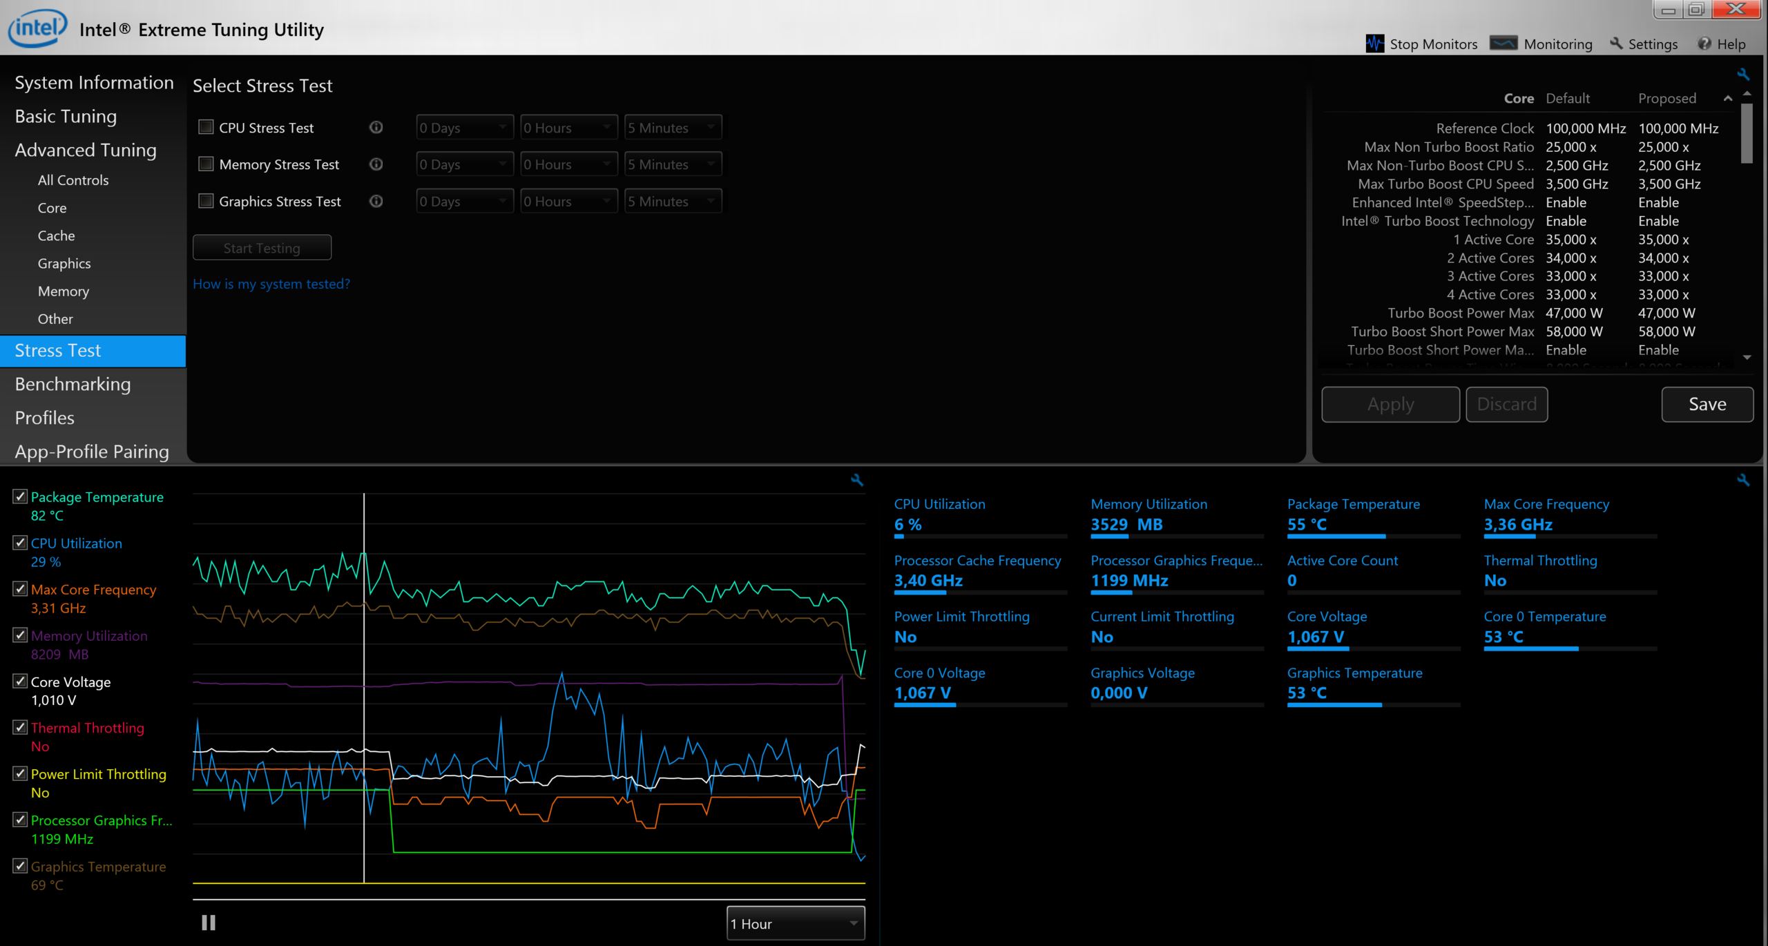The height and width of the screenshot is (946, 1768).
Task: Open CPU Stress Test Days dropdown
Action: pos(465,128)
